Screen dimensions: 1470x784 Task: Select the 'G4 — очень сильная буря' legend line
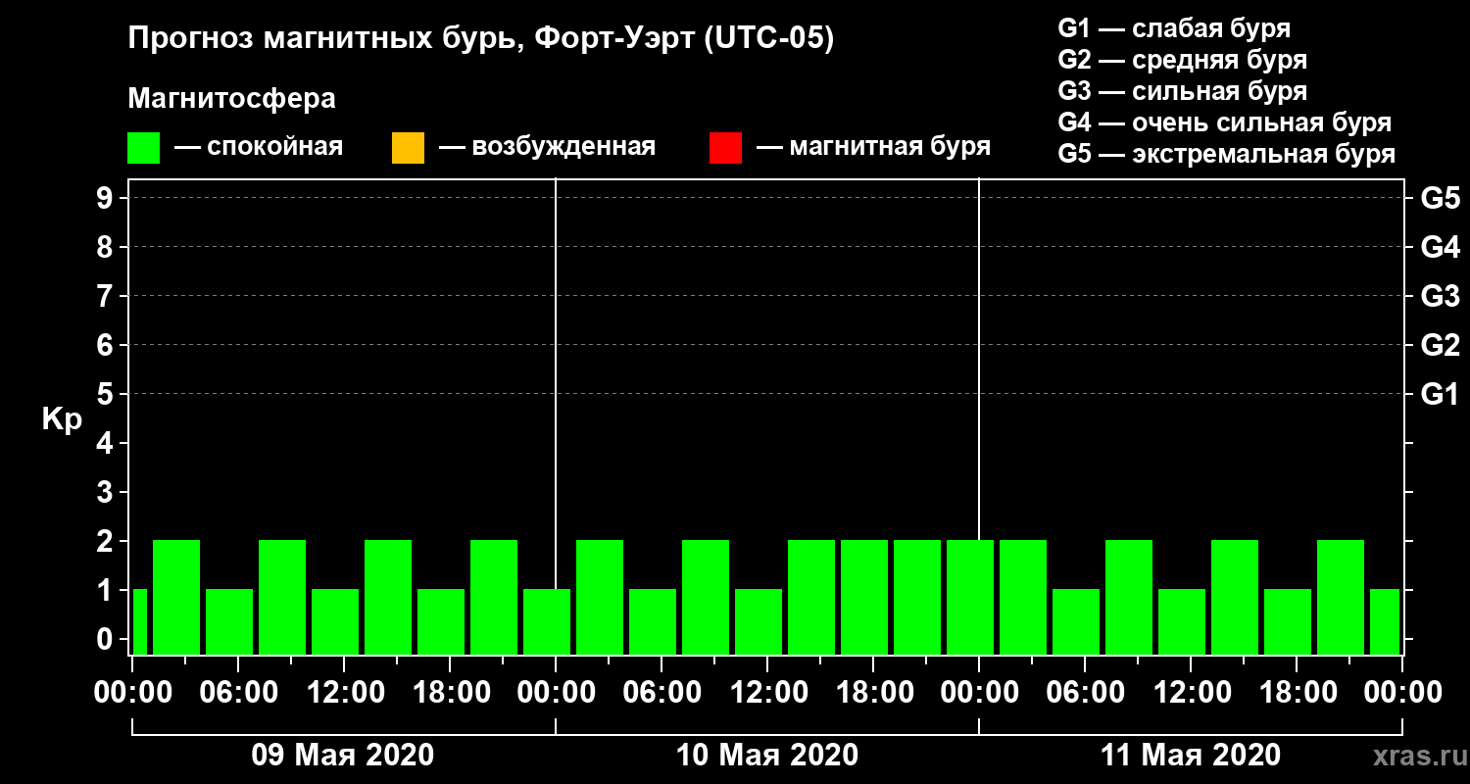1225,122
